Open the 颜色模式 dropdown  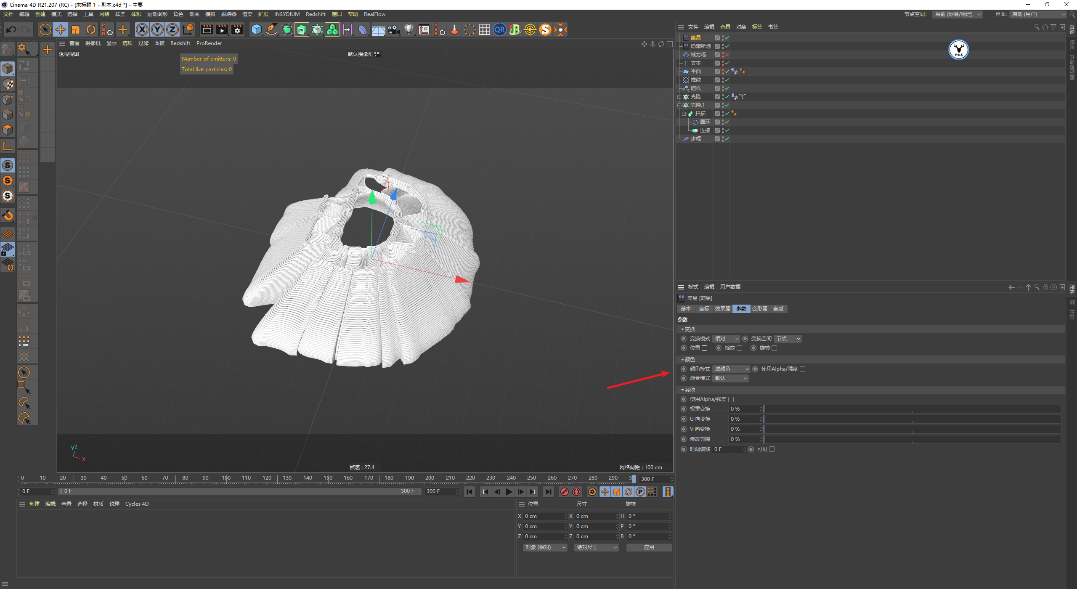click(x=732, y=369)
